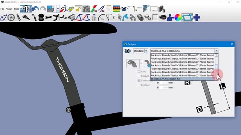Click the bicycle with red arrow icon
The height and width of the screenshot is (135, 241).
pyautogui.click(x=64, y=9)
